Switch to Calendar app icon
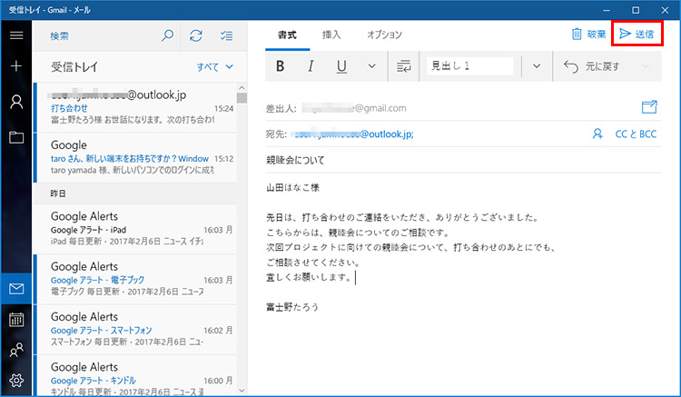 (x=15, y=319)
